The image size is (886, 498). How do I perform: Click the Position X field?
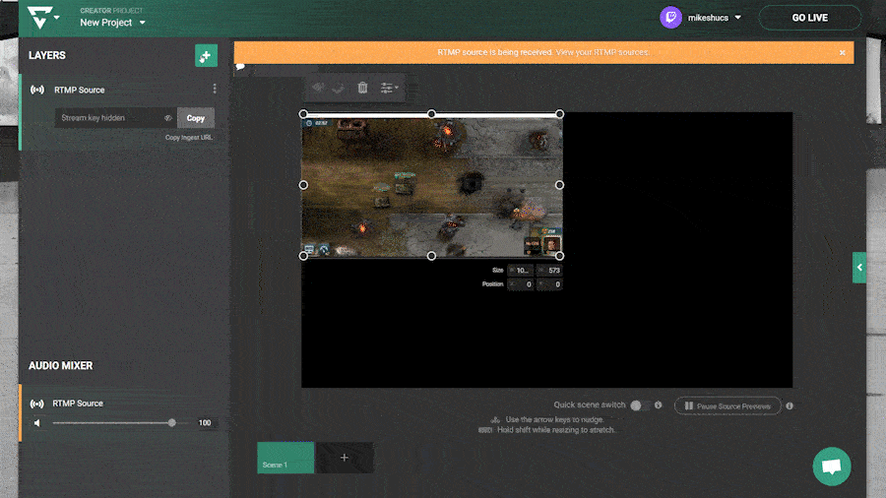click(521, 284)
